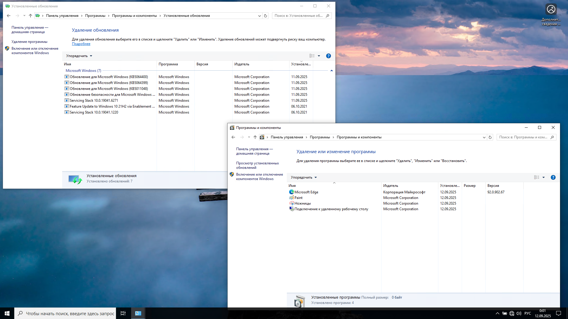
Task: Click Программы breadcrumb in Installed Updates window
Action: (x=95, y=16)
